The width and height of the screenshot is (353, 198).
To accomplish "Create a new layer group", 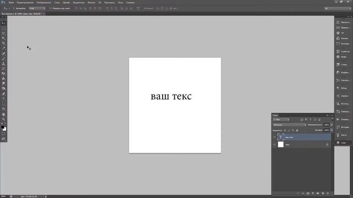I will pyautogui.click(x=318, y=193).
